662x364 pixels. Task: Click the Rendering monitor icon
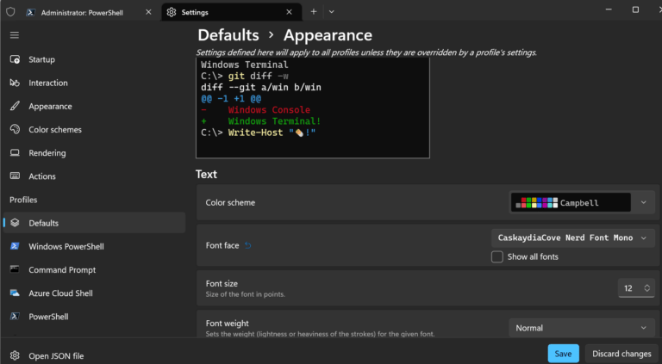click(15, 152)
